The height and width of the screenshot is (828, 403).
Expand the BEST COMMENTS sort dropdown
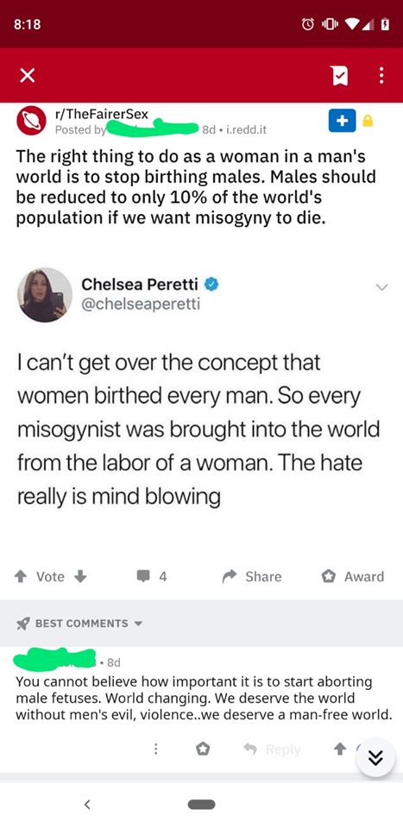79,624
